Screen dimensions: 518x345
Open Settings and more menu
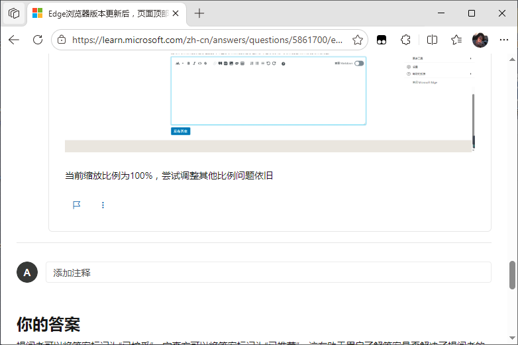click(x=504, y=40)
